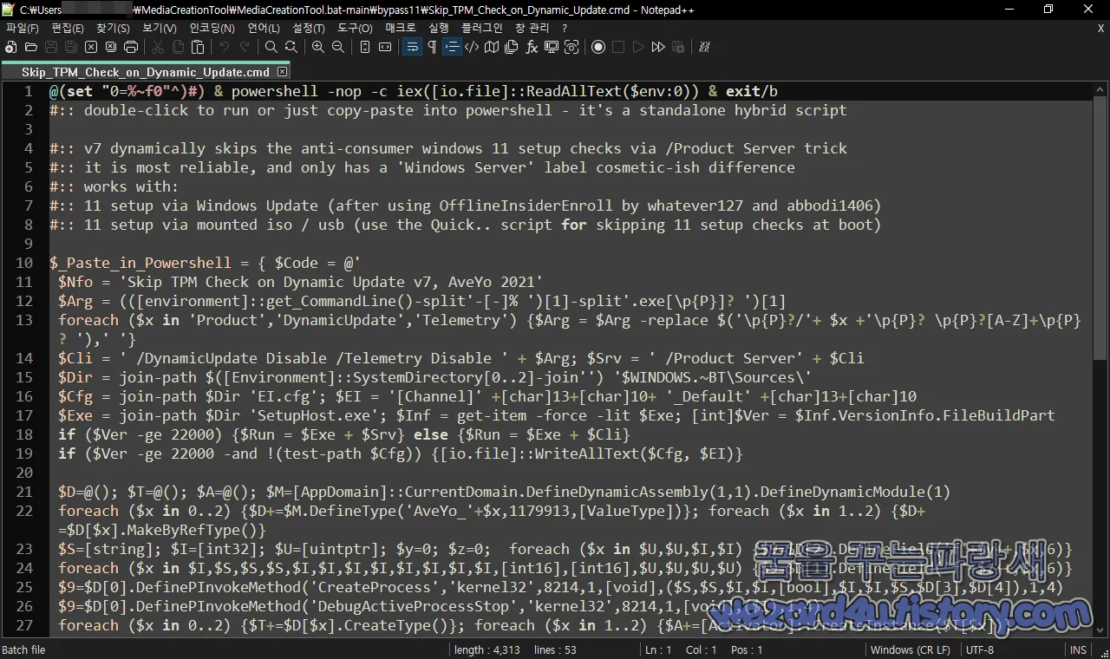Click the Close document toolbar icon
The image size is (1110, 659).
91,47
